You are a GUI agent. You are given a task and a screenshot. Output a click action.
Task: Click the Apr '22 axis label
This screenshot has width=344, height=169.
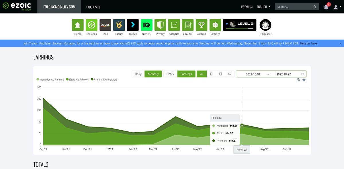click(175, 149)
